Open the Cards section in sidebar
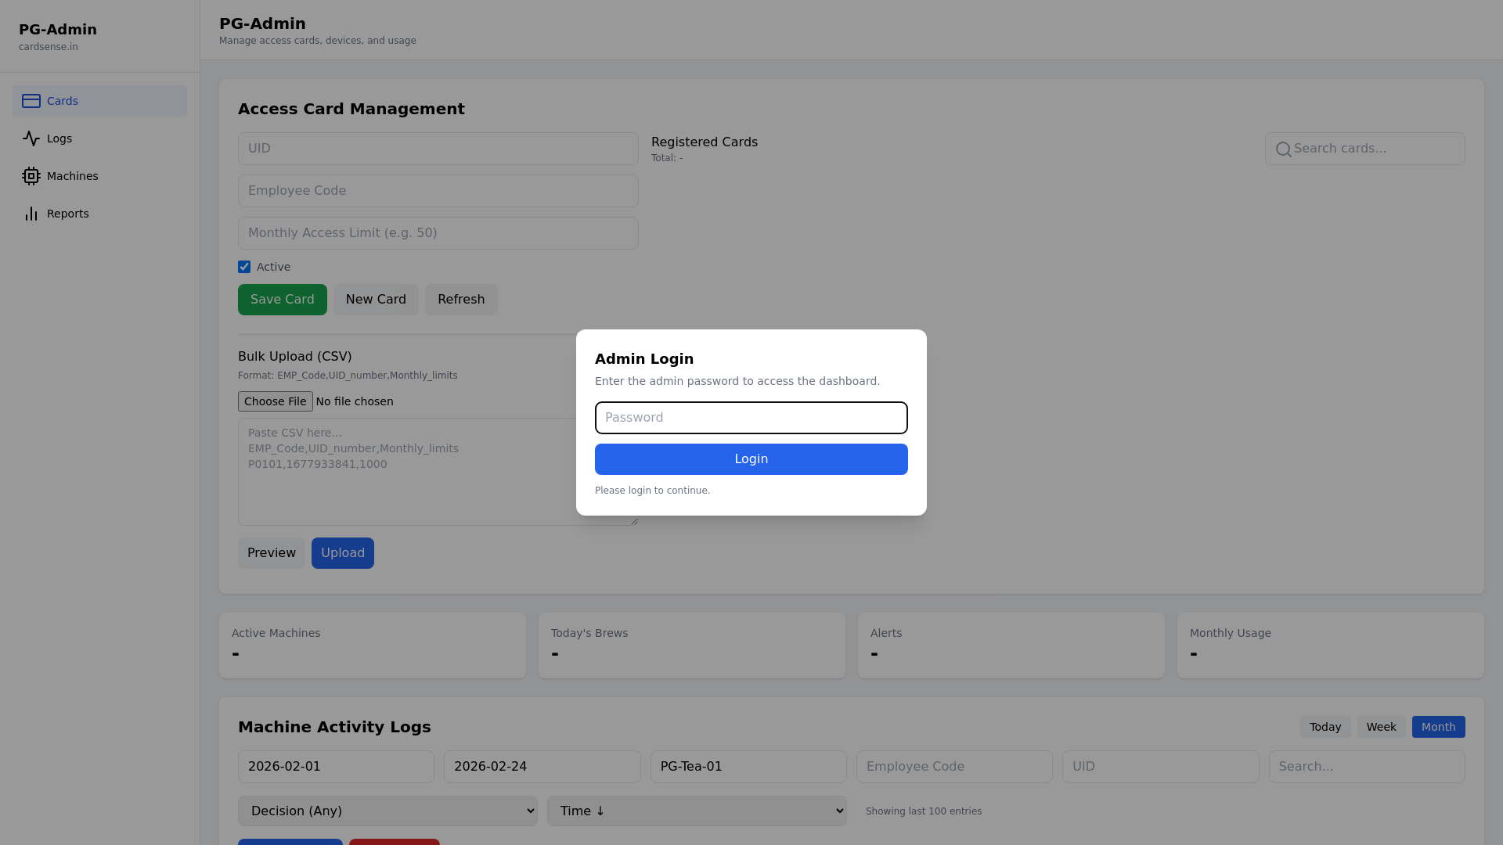The image size is (1503, 845). point(99,101)
